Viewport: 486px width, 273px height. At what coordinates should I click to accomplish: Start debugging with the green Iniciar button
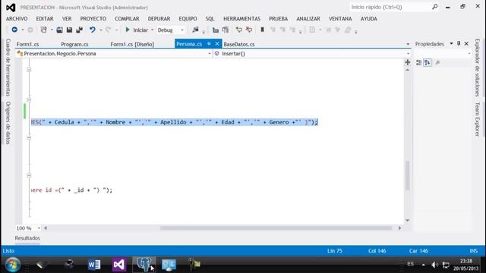coord(137,30)
